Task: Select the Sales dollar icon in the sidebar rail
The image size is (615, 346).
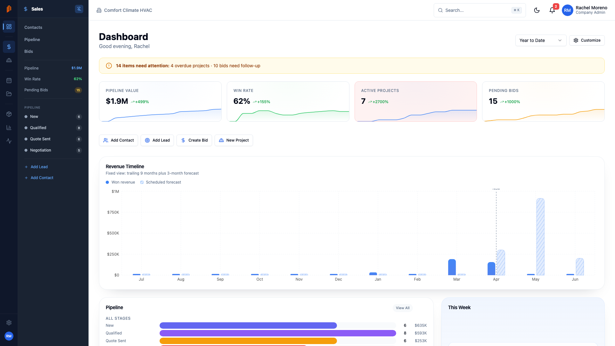Action: [x=9, y=46]
